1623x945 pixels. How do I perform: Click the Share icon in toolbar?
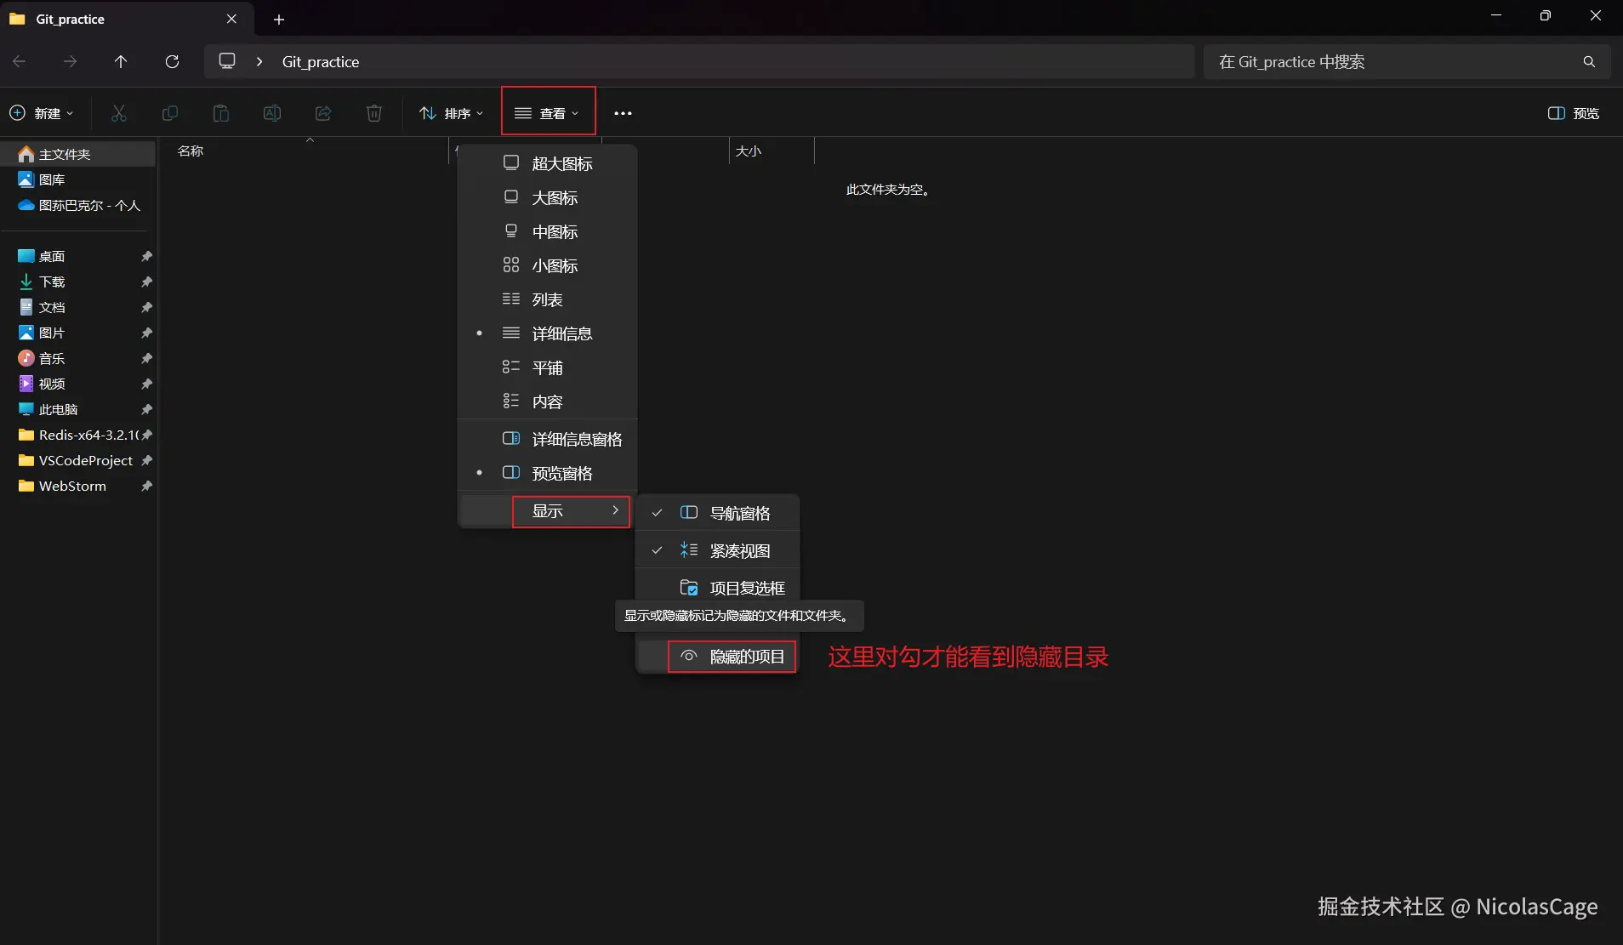(323, 113)
